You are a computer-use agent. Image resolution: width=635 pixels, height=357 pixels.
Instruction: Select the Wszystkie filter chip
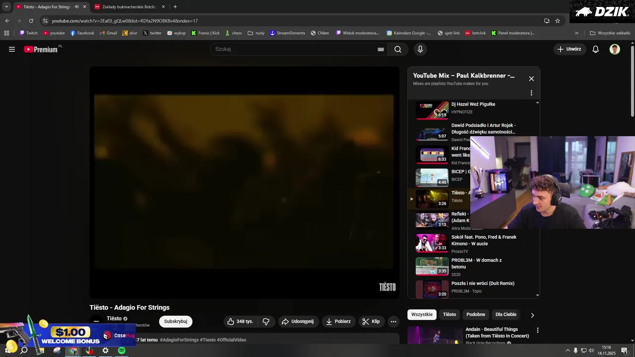click(x=422, y=314)
